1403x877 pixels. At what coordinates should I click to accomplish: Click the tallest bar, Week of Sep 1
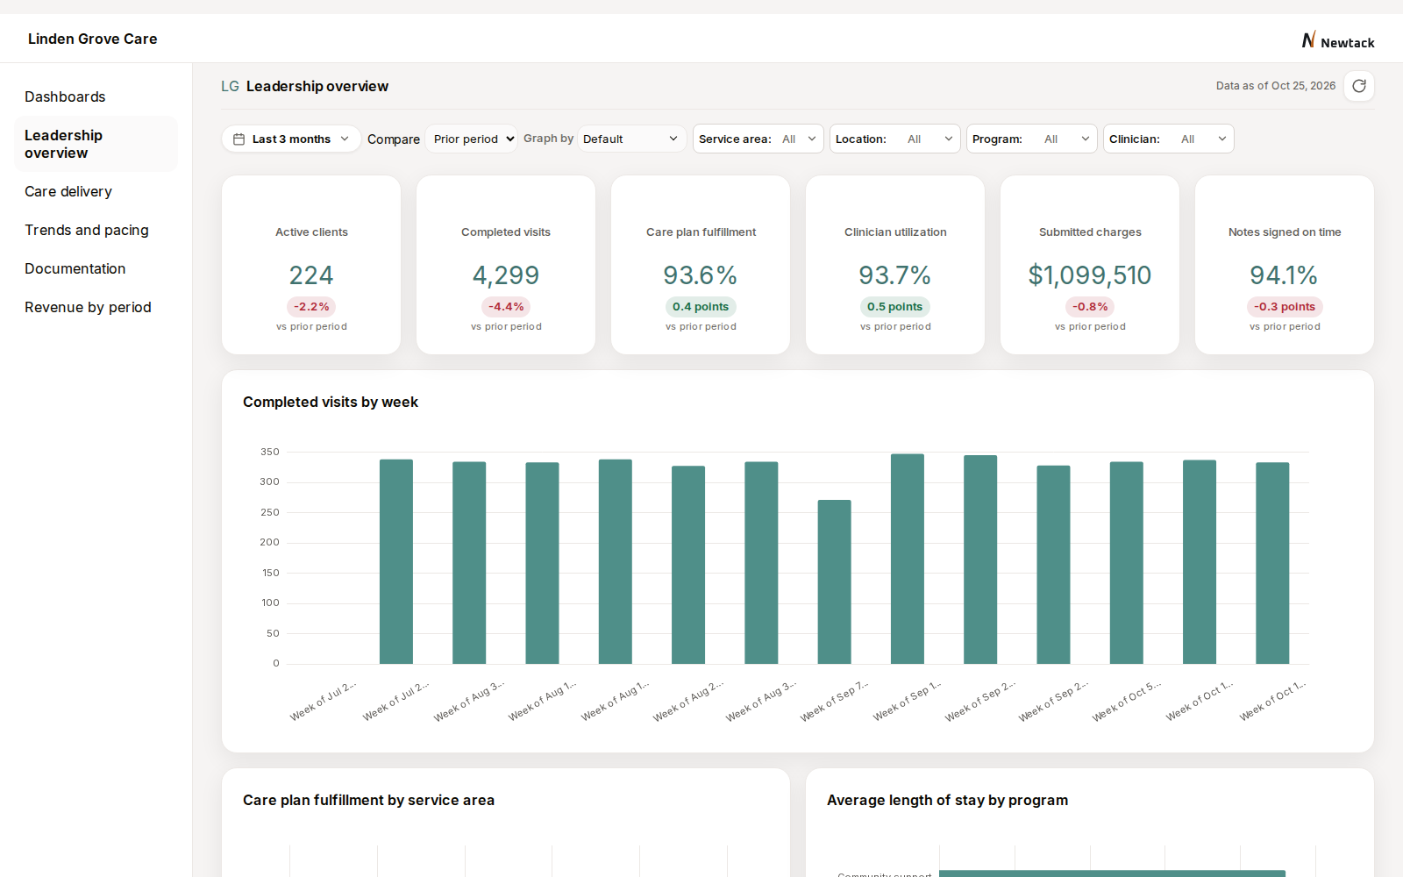(908, 559)
